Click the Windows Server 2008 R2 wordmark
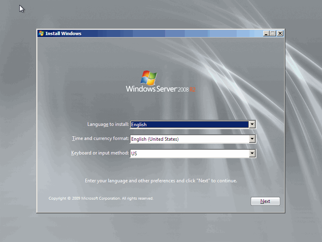The image size is (322, 242). (161, 89)
